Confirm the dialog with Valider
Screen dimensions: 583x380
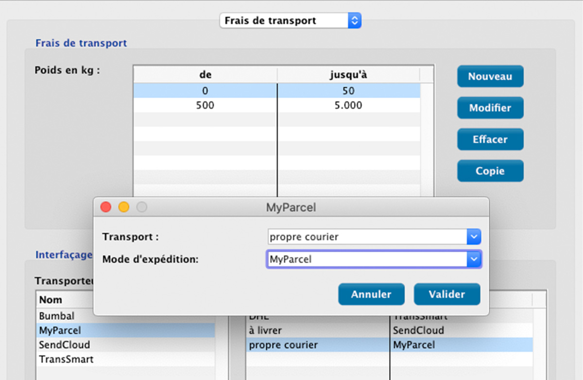(446, 294)
